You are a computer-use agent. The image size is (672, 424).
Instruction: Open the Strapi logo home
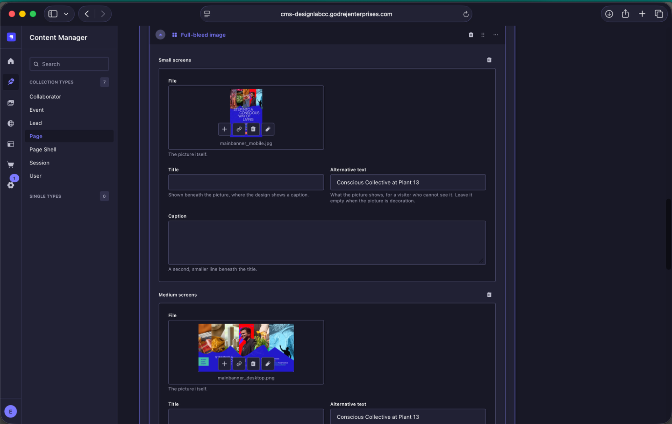pyautogui.click(x=11, y=37)
